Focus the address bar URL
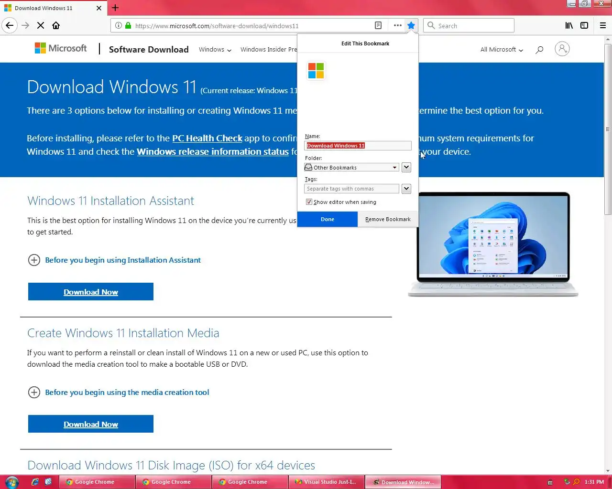The height and width of the screenshot is (489, 612). coord(217,26)
